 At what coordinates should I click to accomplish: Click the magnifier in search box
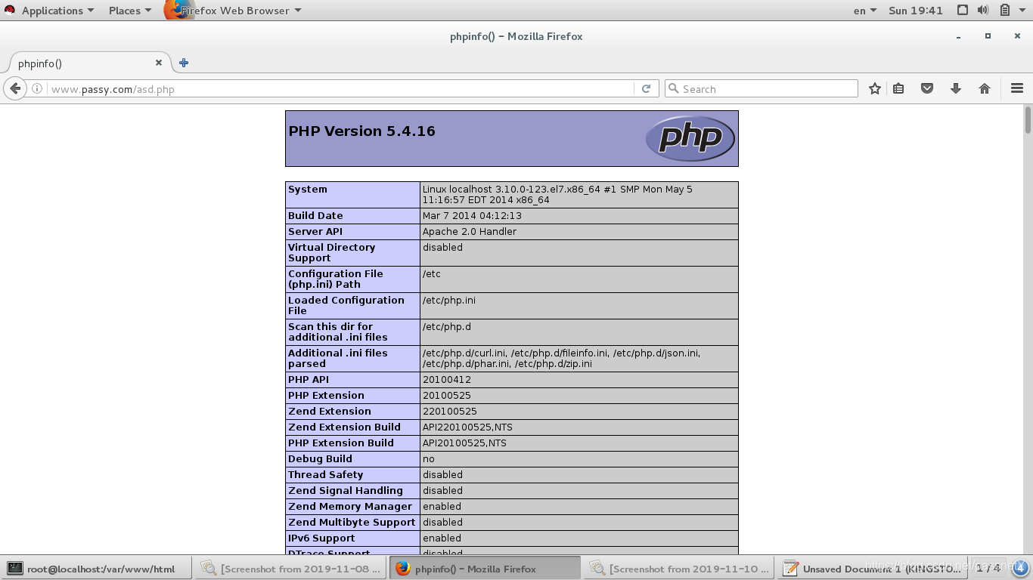point(673,88)
